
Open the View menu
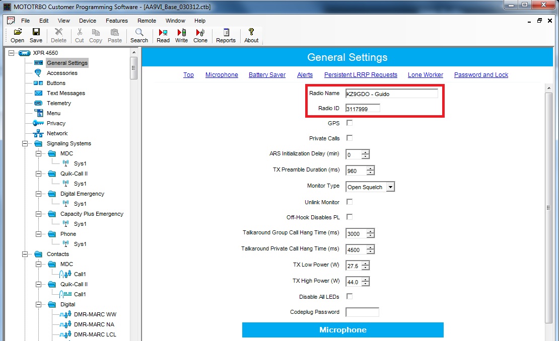[x=64, y=21]
